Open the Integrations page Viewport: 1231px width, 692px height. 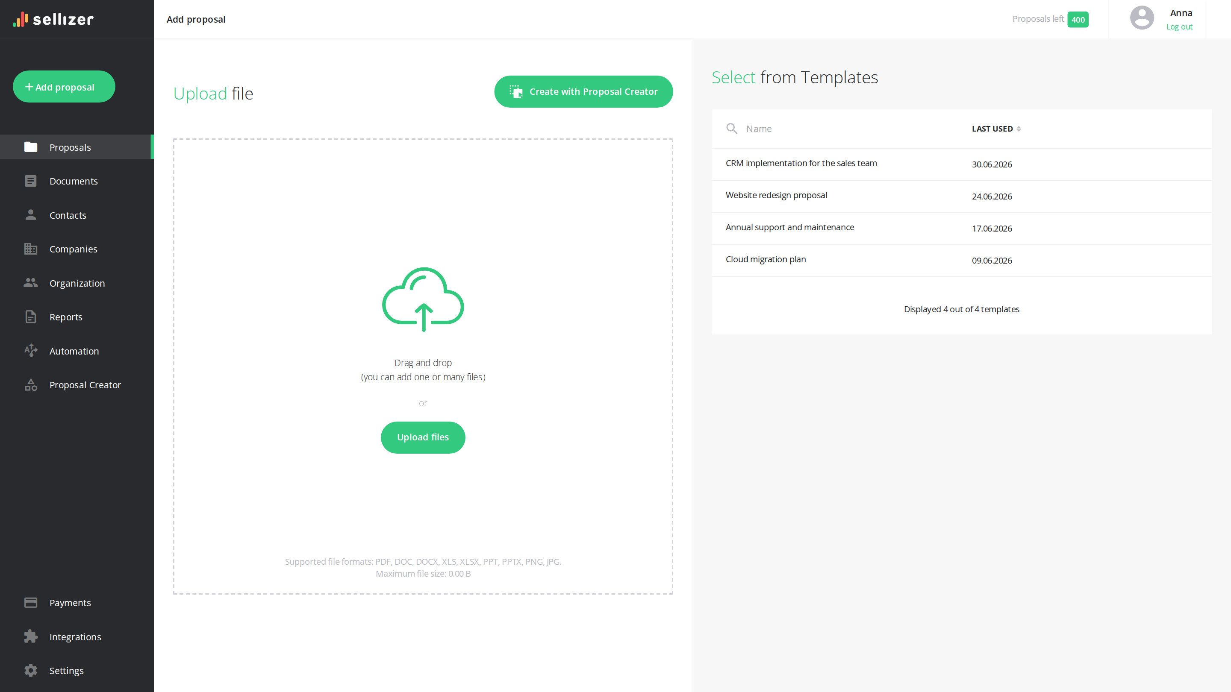(76, 636)
